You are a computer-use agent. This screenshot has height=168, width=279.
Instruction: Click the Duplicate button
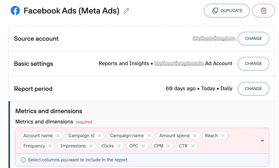pyautogui.click(x=227, y=11)
